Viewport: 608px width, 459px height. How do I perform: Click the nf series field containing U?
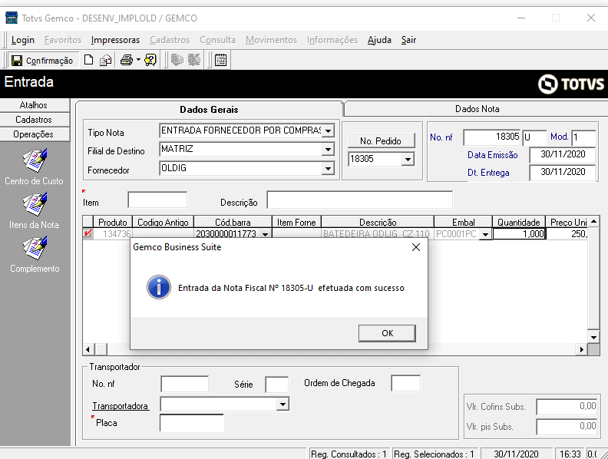534,137
